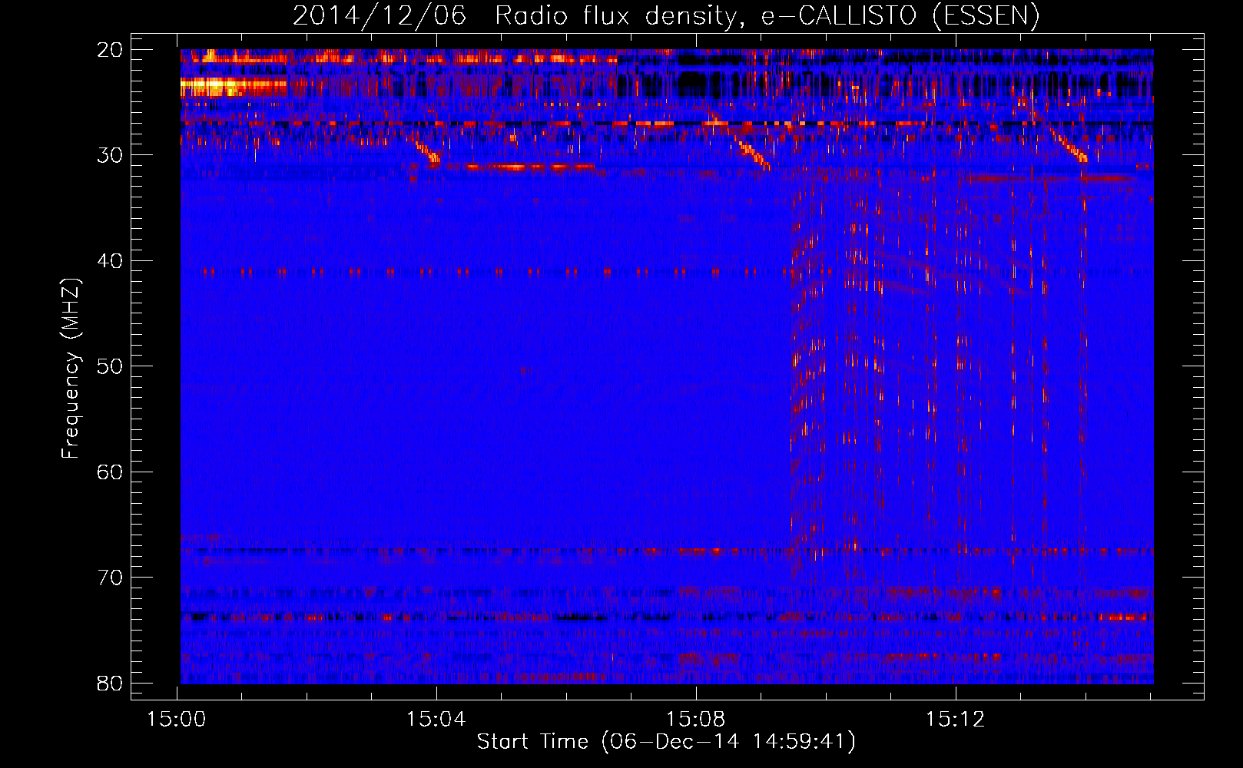Click the 50 MHz frequency tick label
The height and width of the screenshot is (768, 1243).
pos(110,366)
